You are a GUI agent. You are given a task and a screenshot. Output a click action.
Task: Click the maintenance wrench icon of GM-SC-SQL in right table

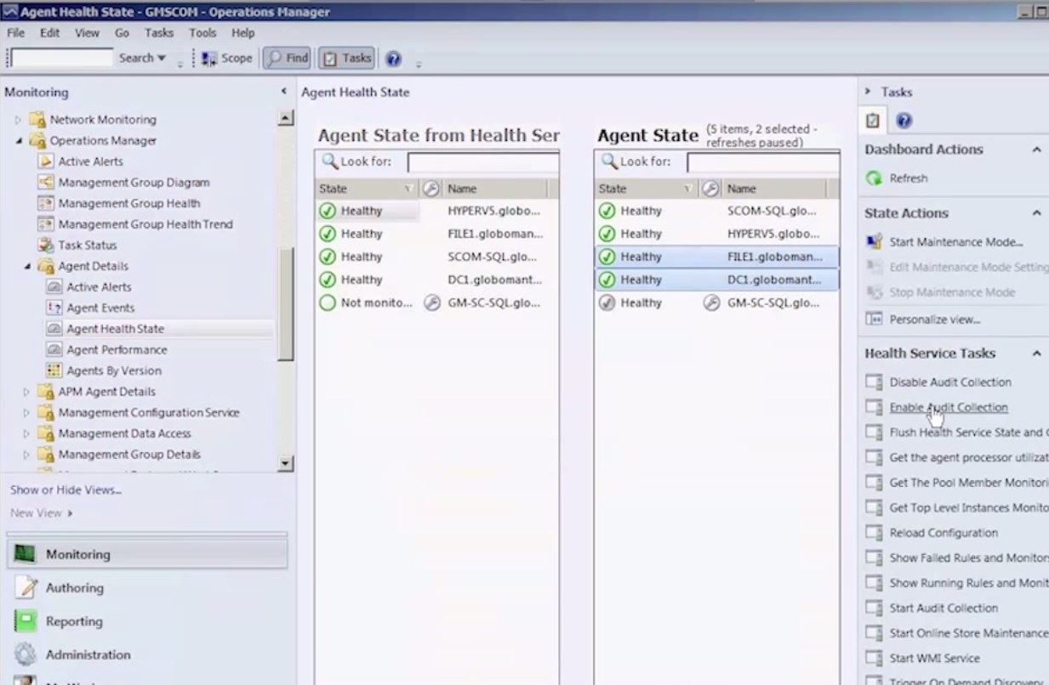click(x=711, y=303)
